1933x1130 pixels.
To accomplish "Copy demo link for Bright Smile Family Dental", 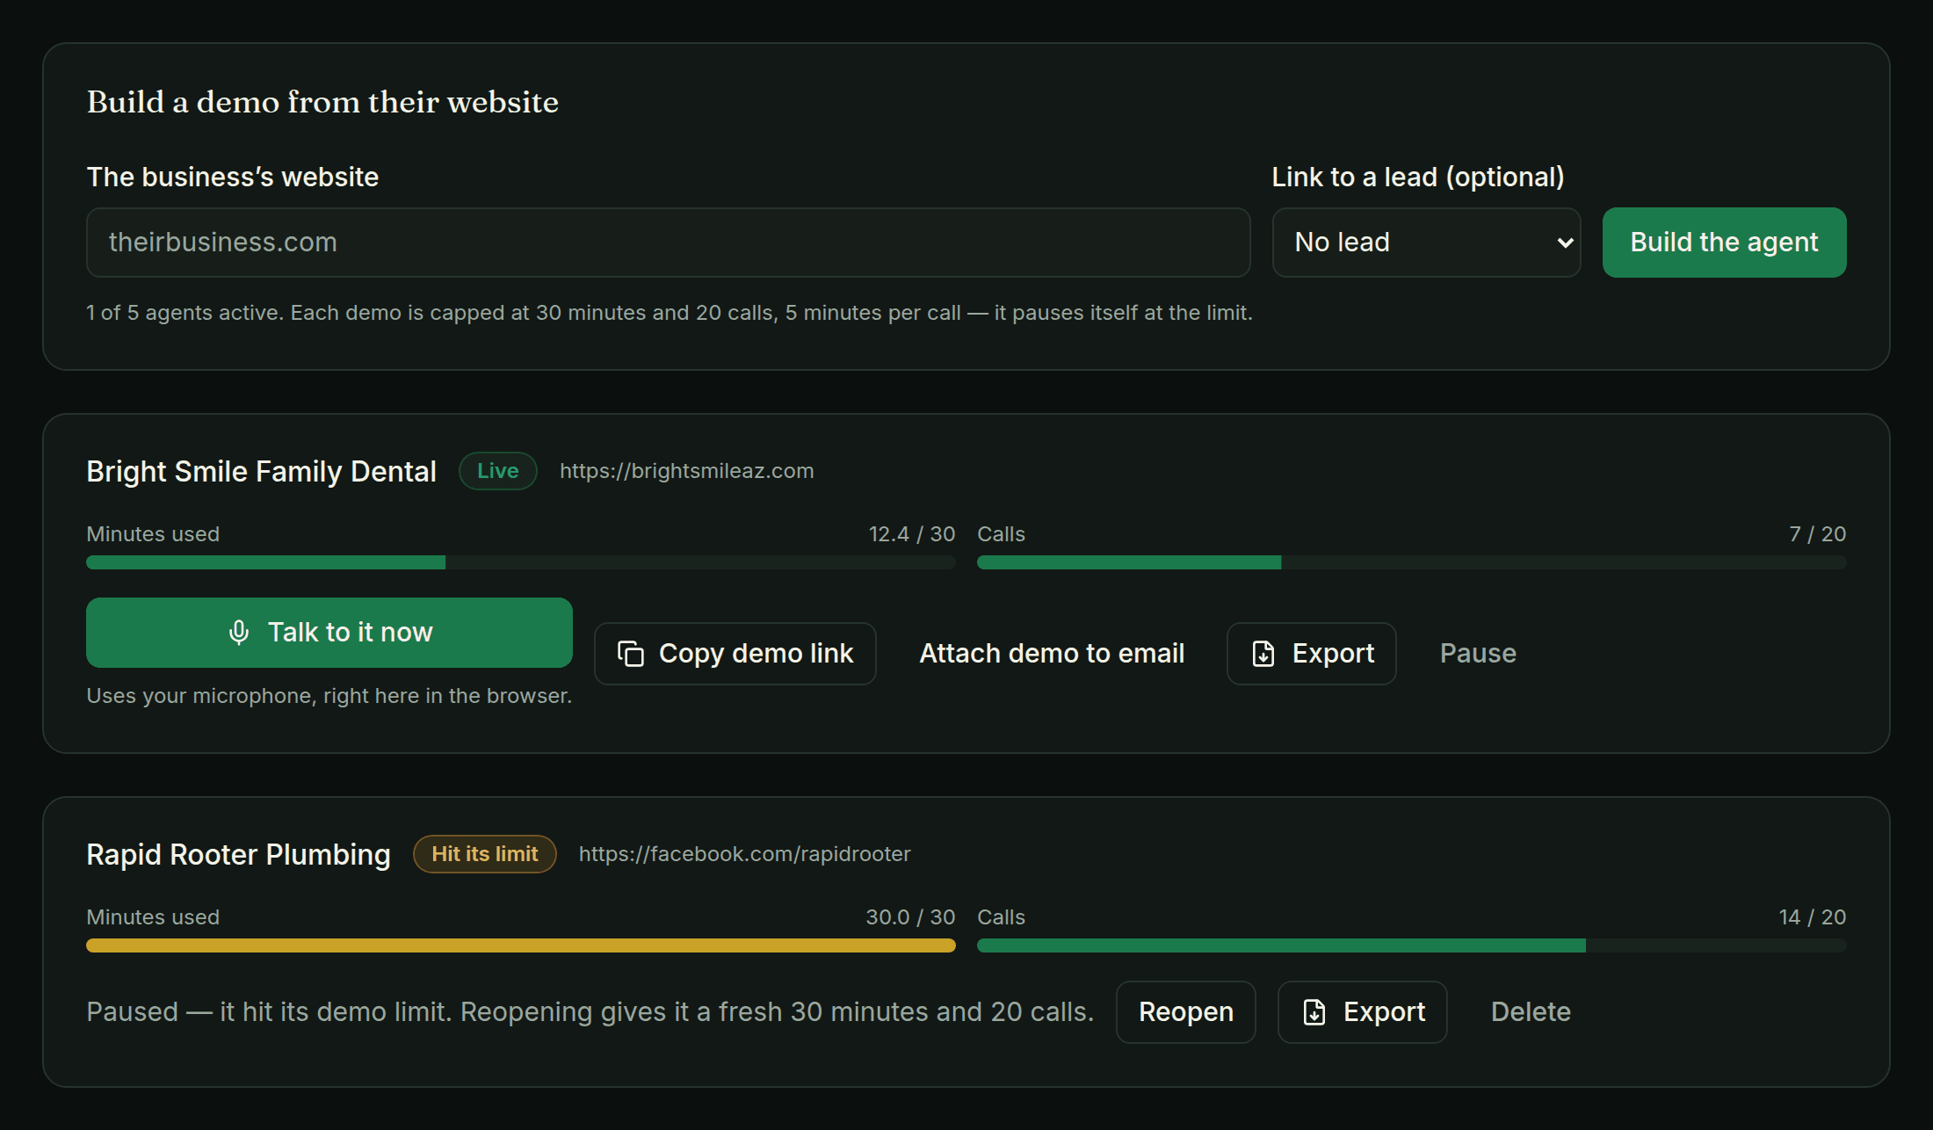I will (735, 654).
